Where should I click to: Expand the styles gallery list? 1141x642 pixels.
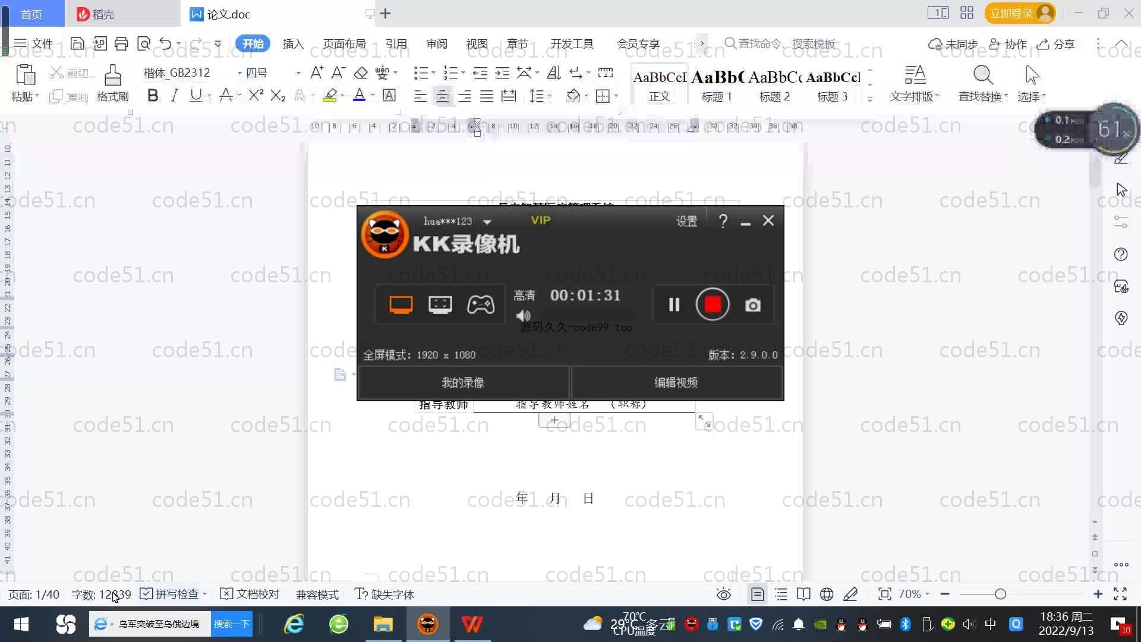point(870,99)
